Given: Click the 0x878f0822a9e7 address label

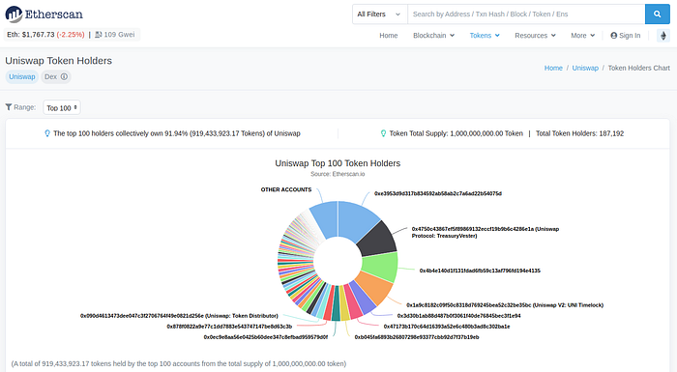Looking at the screenshot, I should (229, 327).
